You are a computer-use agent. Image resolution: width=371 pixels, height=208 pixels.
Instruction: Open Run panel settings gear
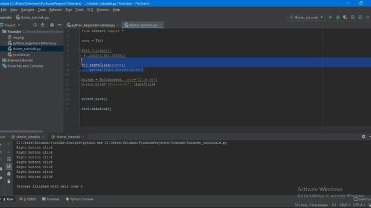pos(363,136)
